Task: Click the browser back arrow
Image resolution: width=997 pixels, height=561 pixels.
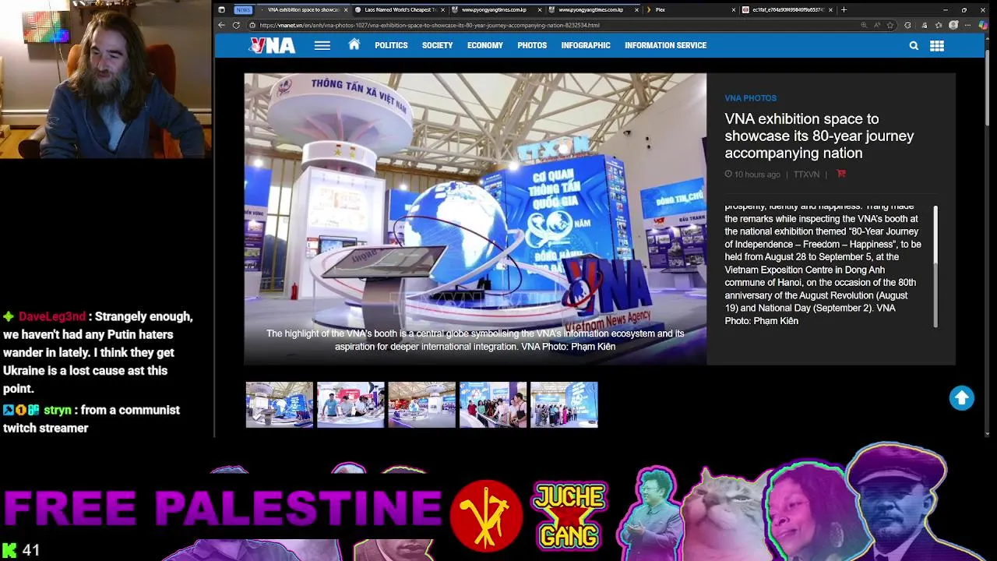Action: click(x=222, y=25)
